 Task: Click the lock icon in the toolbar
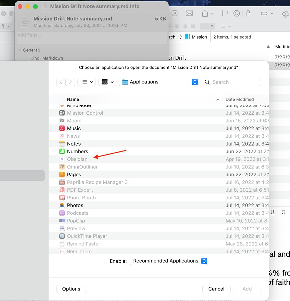point(248,13)
